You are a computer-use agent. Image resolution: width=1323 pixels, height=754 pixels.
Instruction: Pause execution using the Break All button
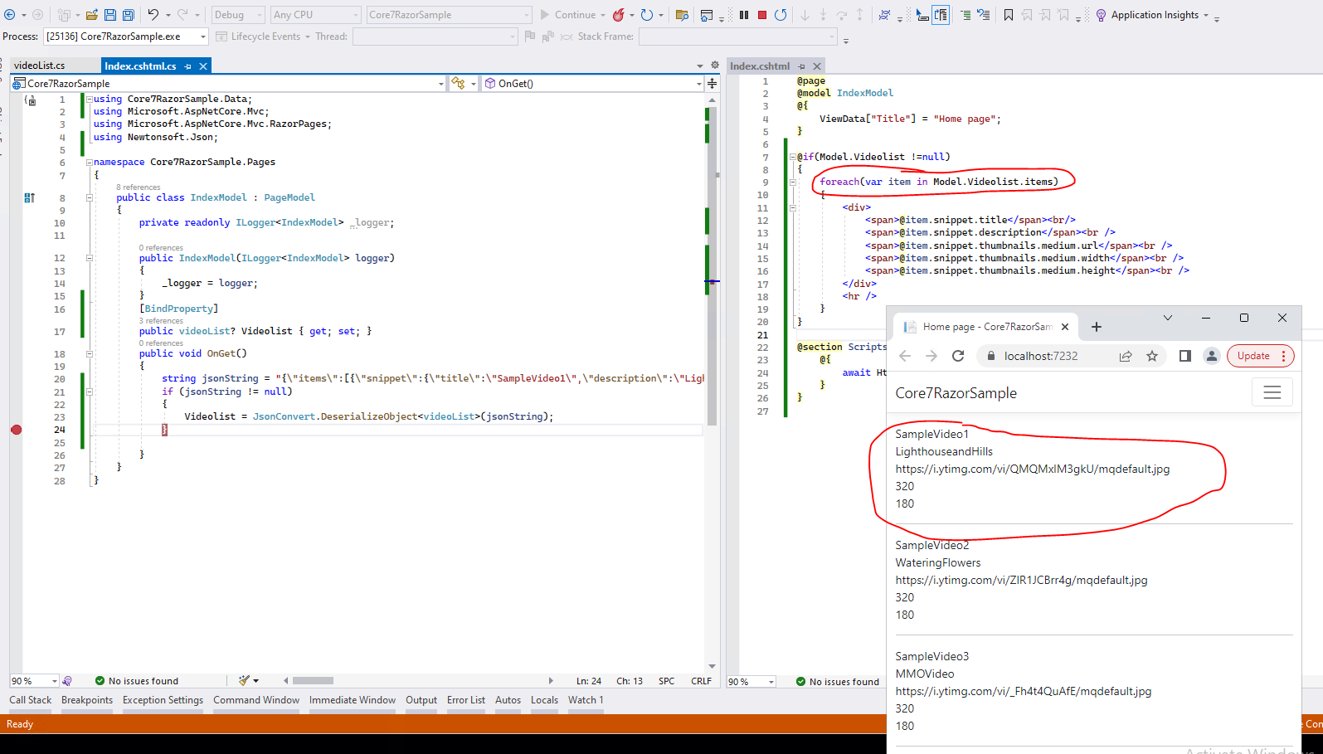coord(744,15)
